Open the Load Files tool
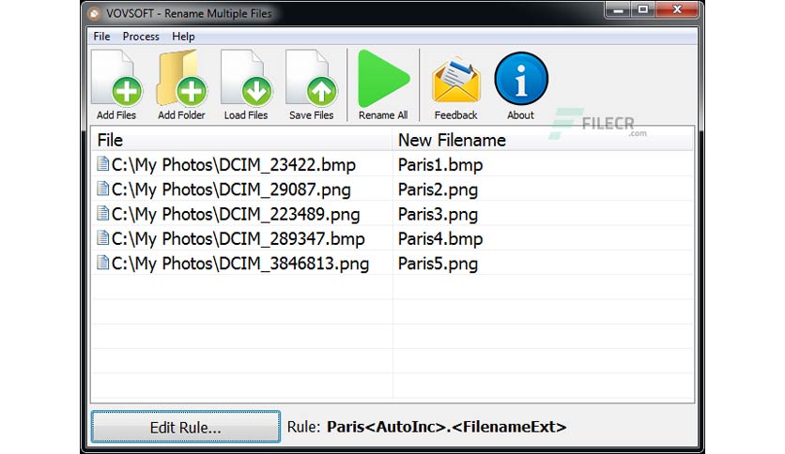This screenshot has width=785, height=454. pyautogui.click(x=246, y=85)
